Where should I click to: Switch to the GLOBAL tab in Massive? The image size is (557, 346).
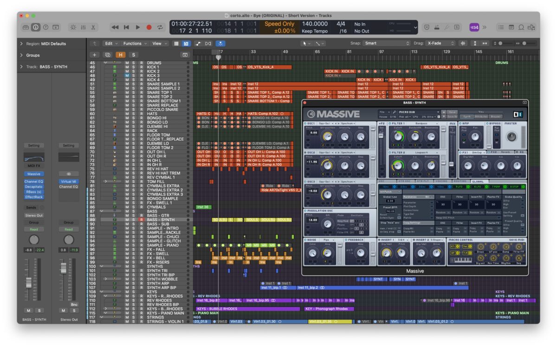[479, 181]
